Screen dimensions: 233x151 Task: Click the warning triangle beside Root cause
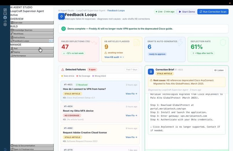click(x=151, y=80)
